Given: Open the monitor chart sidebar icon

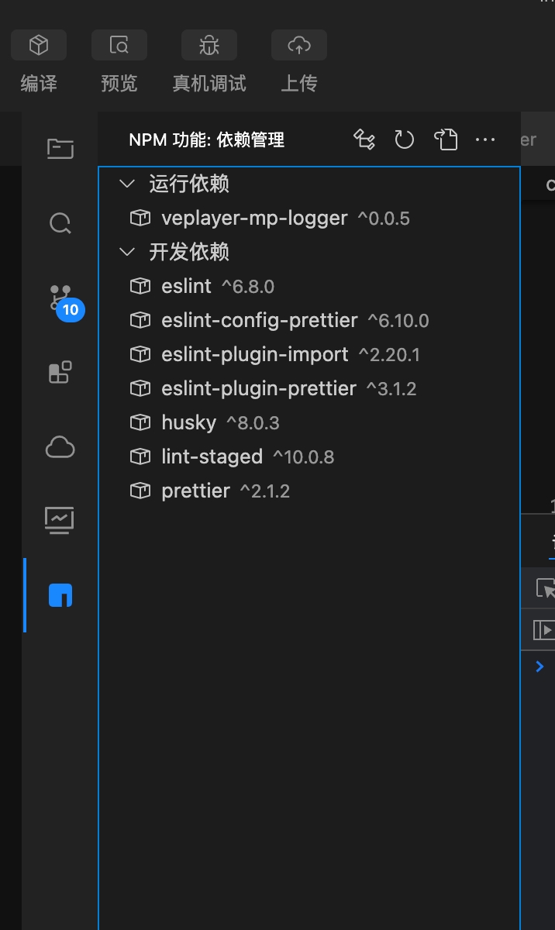Looking at the screenshot, I should click(60, 519).
